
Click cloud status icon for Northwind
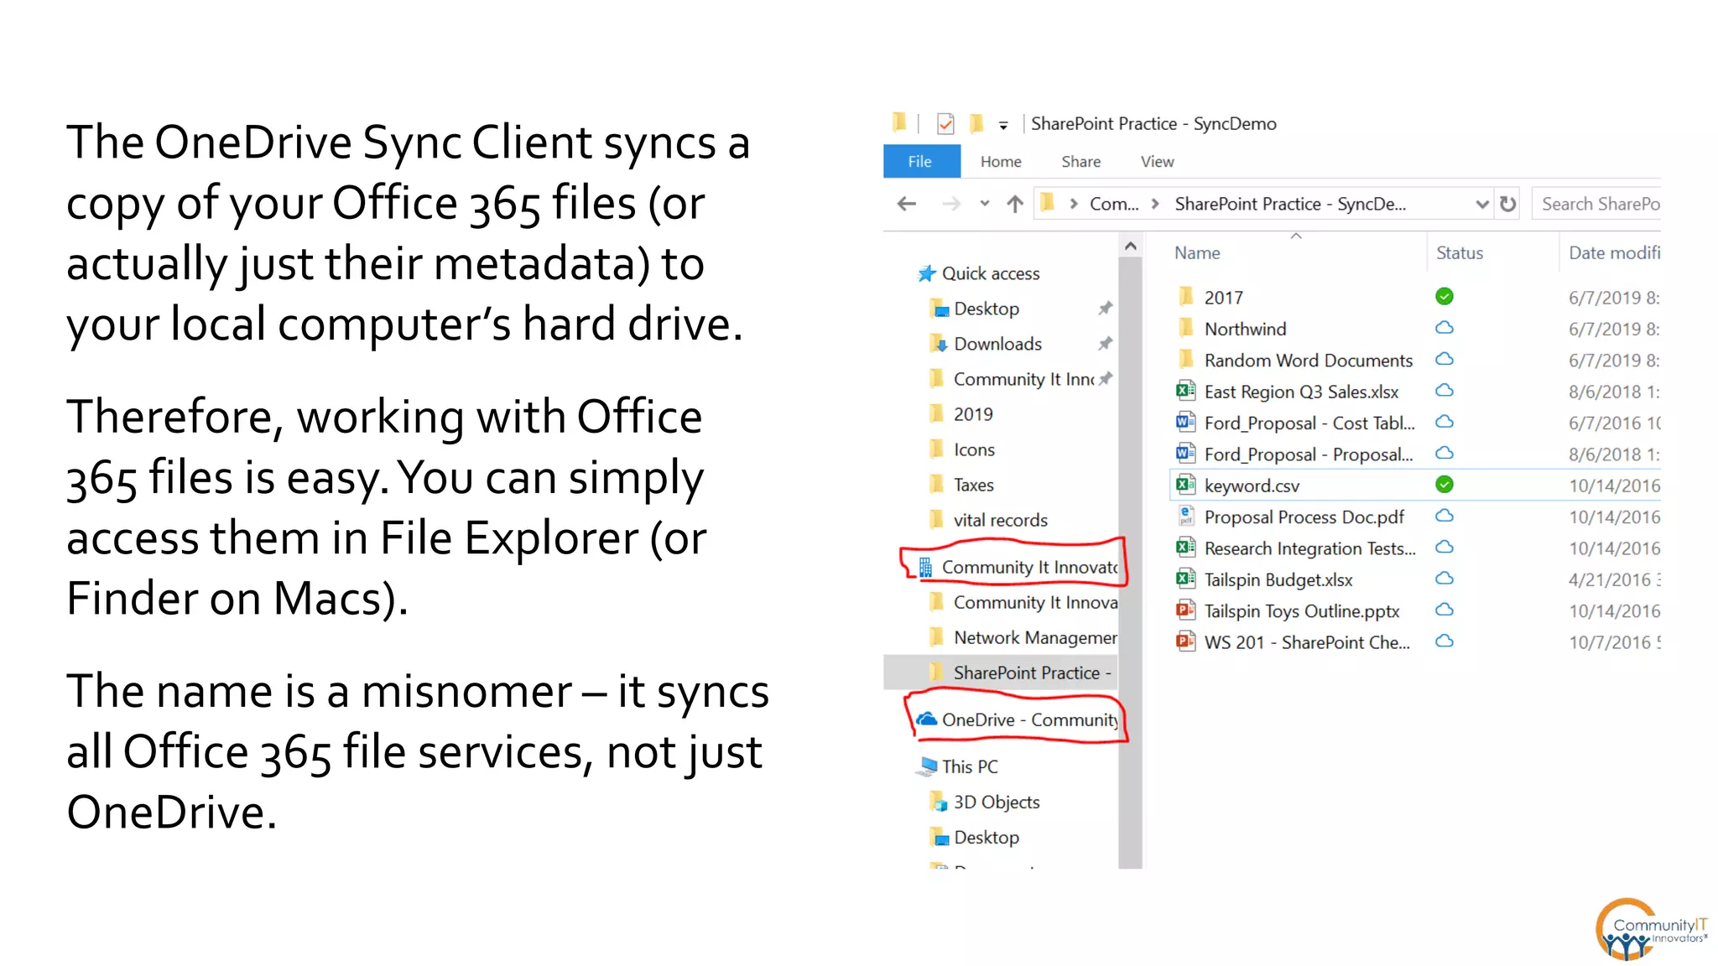coord(1445,328)
